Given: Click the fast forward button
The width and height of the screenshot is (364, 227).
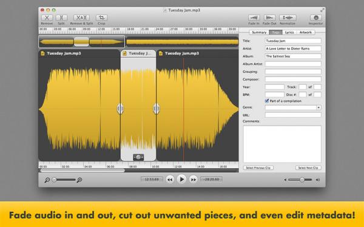Looking at the screenshot, I should point(193,180).
